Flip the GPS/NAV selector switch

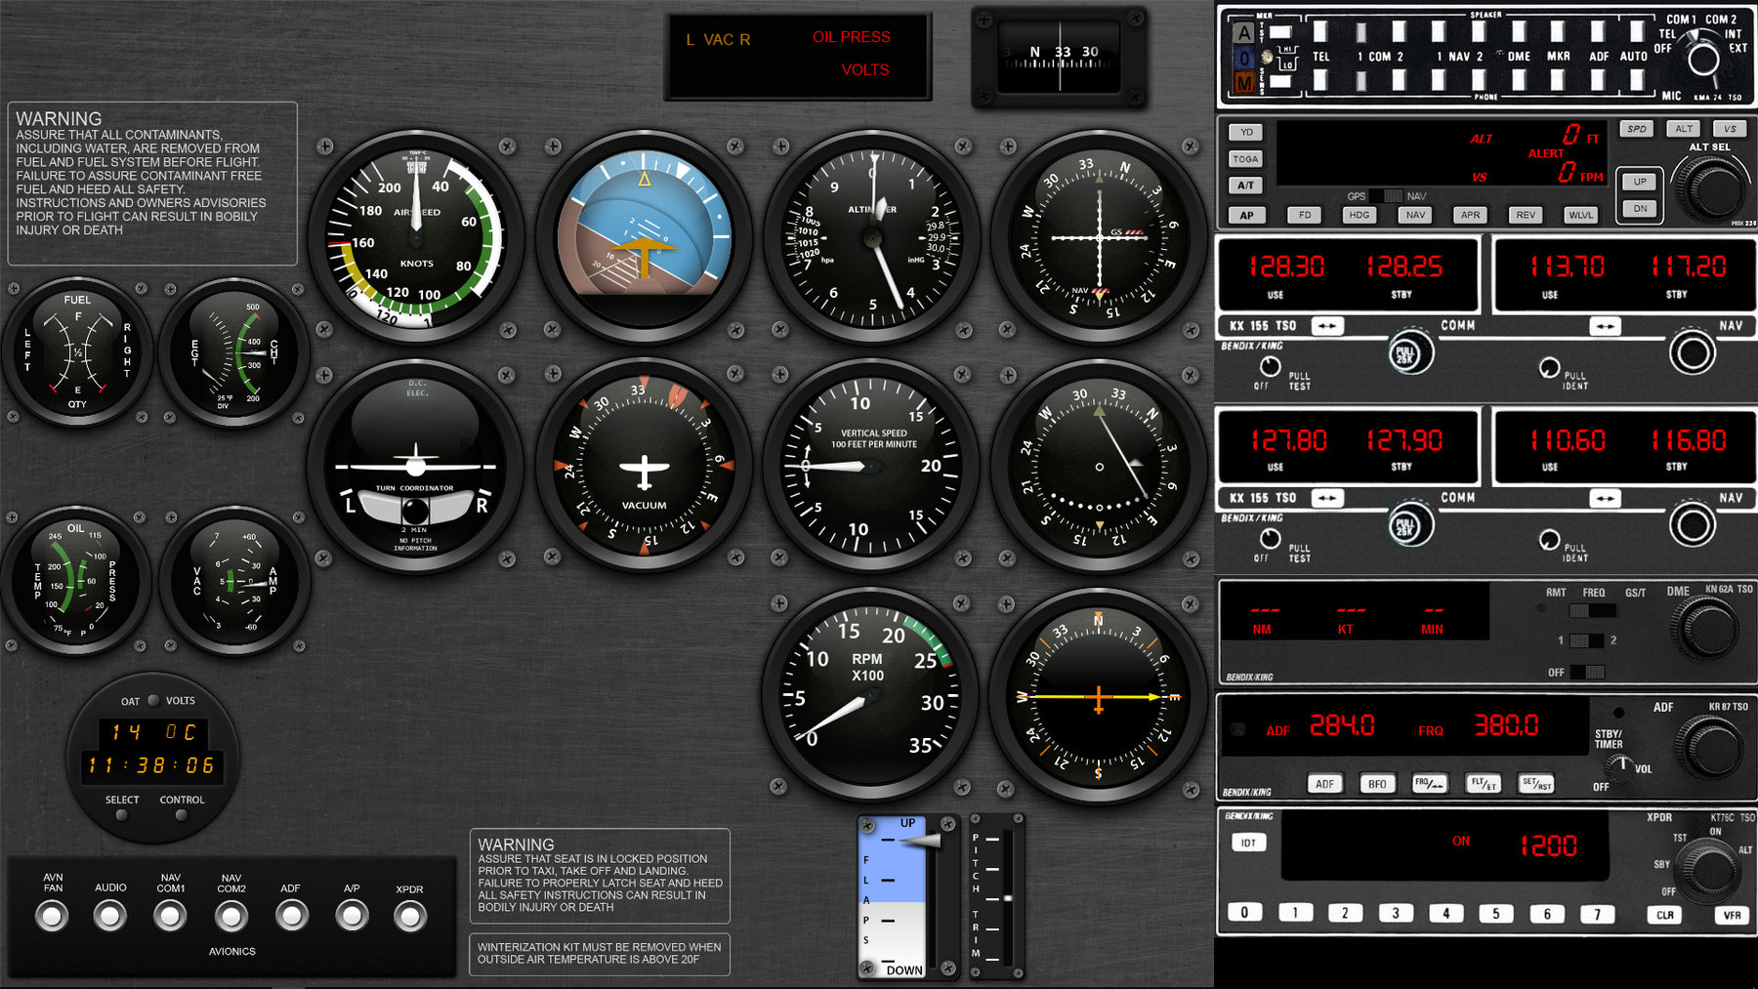click(1385, 196)
